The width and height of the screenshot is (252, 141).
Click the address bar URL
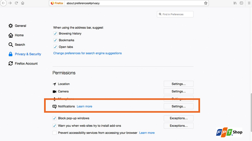(83, 3)
